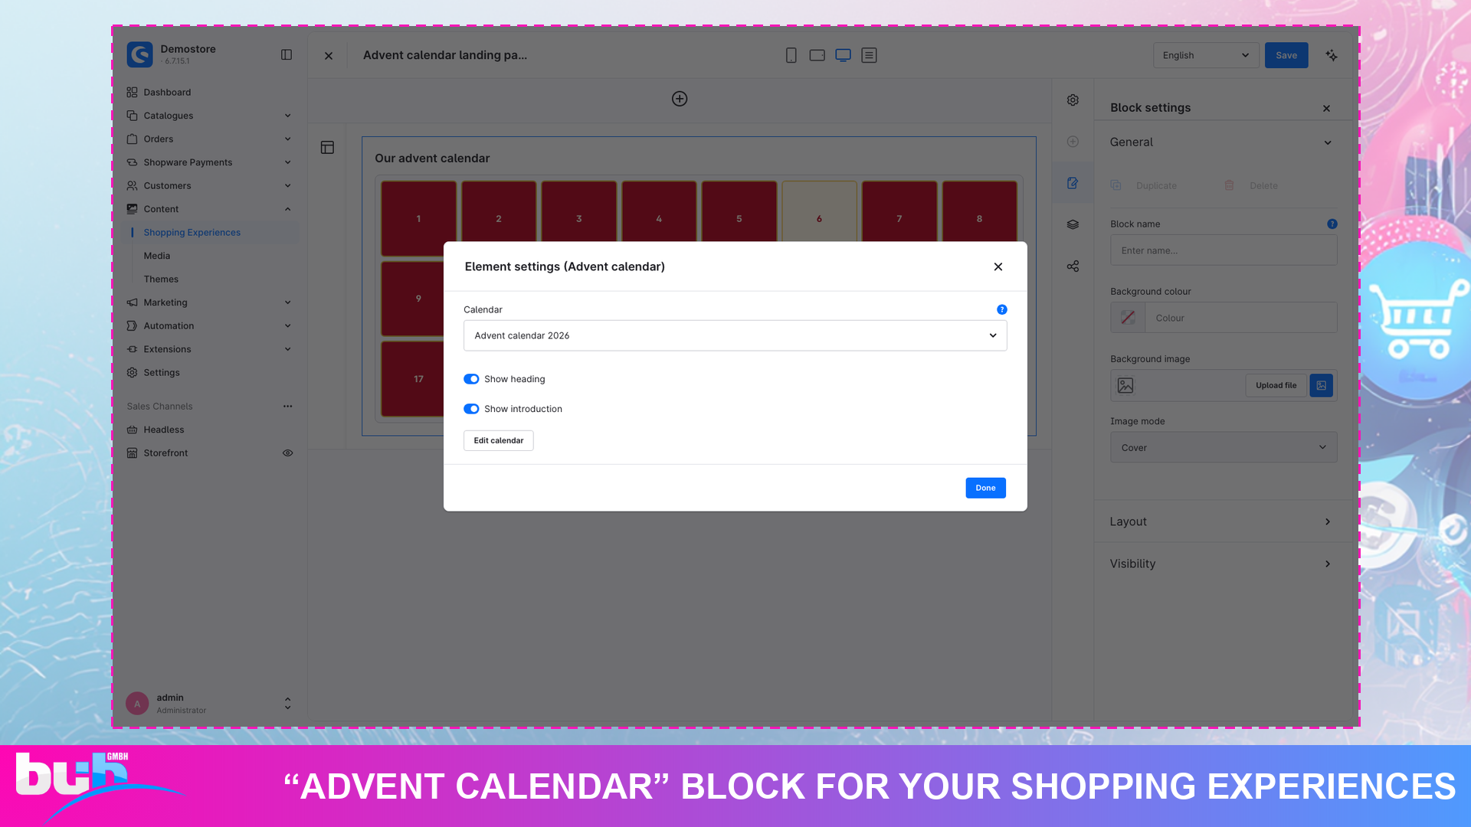The width and height of the screenshot is (1471, 827).
Task: Click the add section plus icon
Action: [x=680, y=99]
